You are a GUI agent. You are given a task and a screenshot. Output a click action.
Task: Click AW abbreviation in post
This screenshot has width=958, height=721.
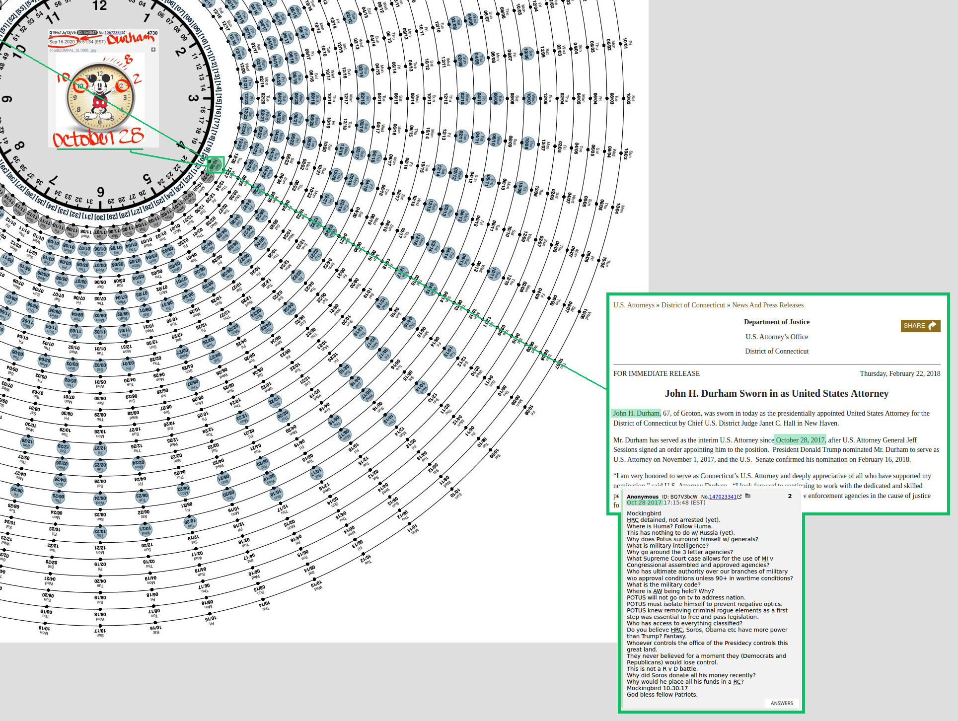click(658, 591)
